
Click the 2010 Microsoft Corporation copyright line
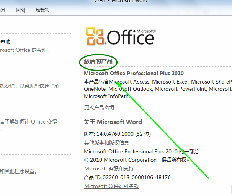pyautogui.click(x=137, y=160)
